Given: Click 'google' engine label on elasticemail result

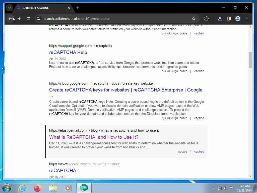Looking at the screenshot, I should 182,152.
